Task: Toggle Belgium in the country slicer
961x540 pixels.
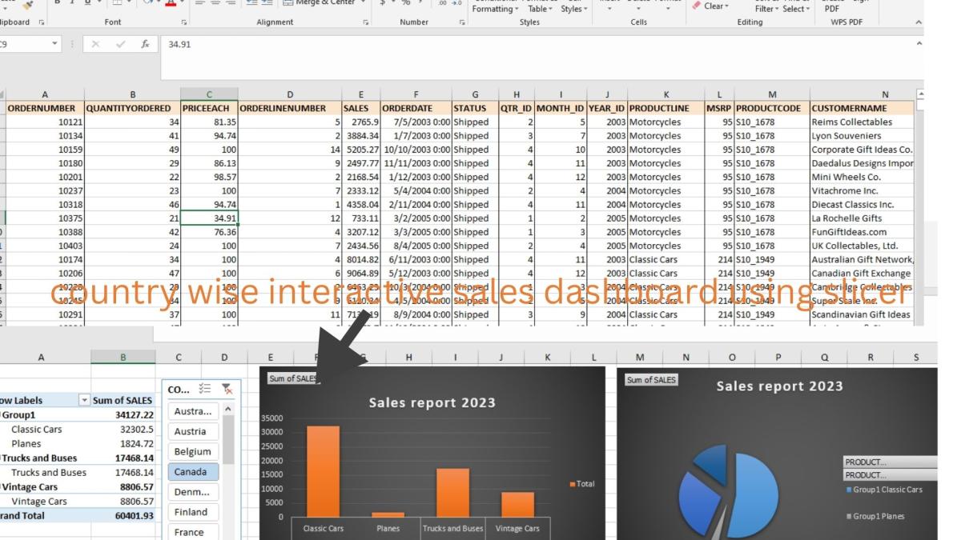Action: (x=192, y=451)
